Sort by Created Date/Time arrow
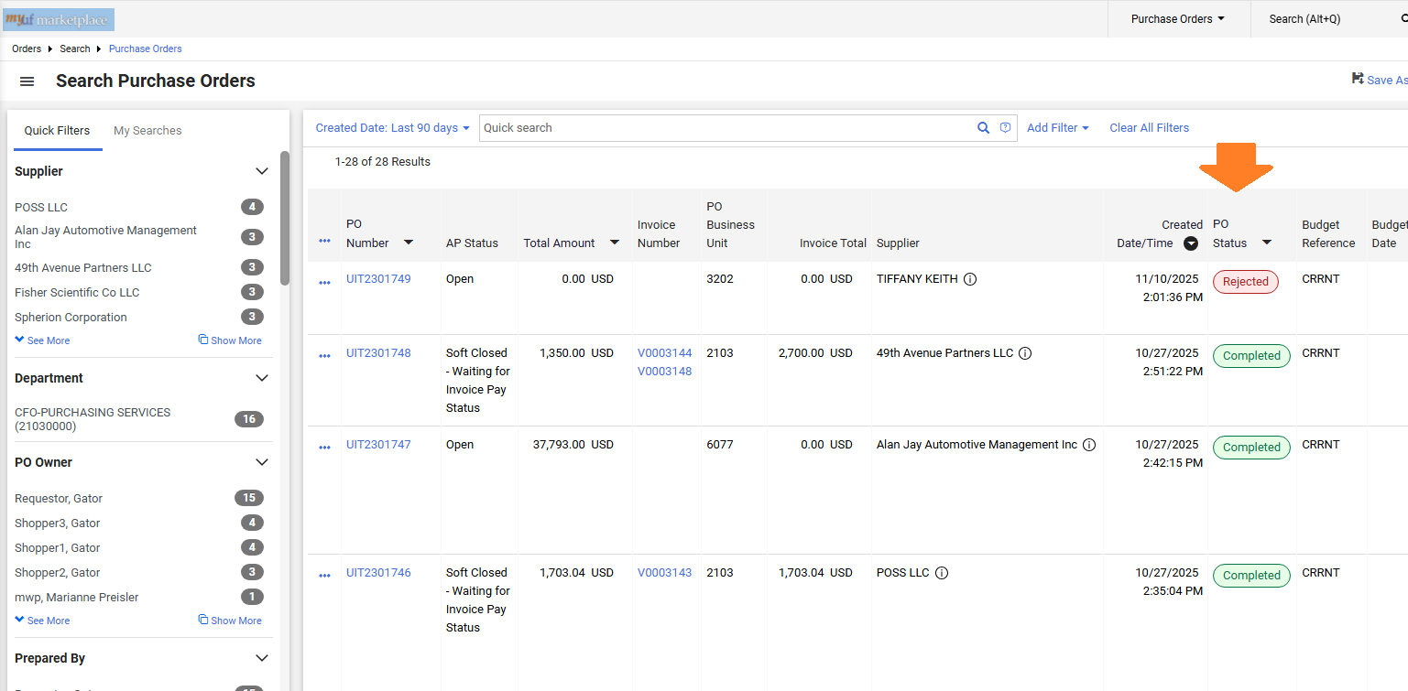This screenshot has width=1408, height=691. [1190, 243]
